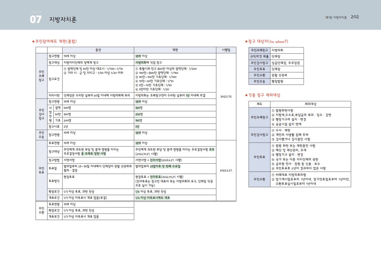Screen dimensions: 381x269
Task: Click the 지방자치론 chapter title
Action: click(x=63, y=20)
